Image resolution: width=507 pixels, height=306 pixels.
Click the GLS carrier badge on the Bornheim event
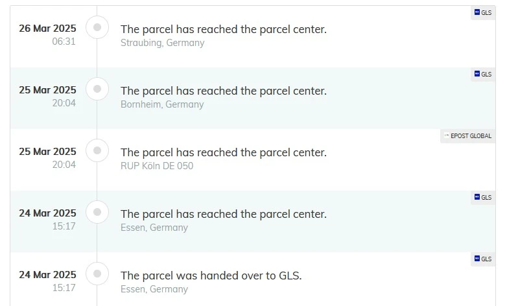click(x=483, y=74)
